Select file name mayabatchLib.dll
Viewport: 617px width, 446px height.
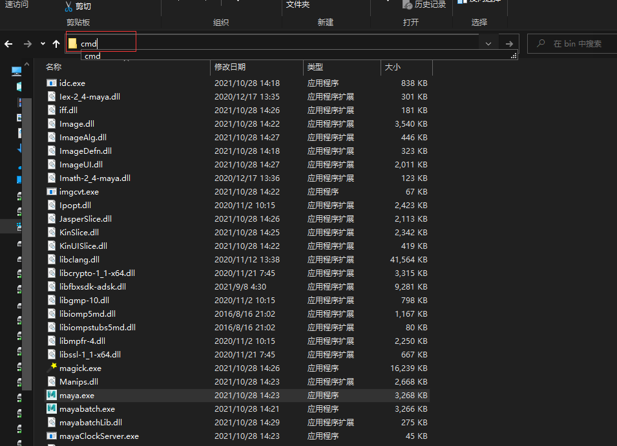tap(90, 422)
